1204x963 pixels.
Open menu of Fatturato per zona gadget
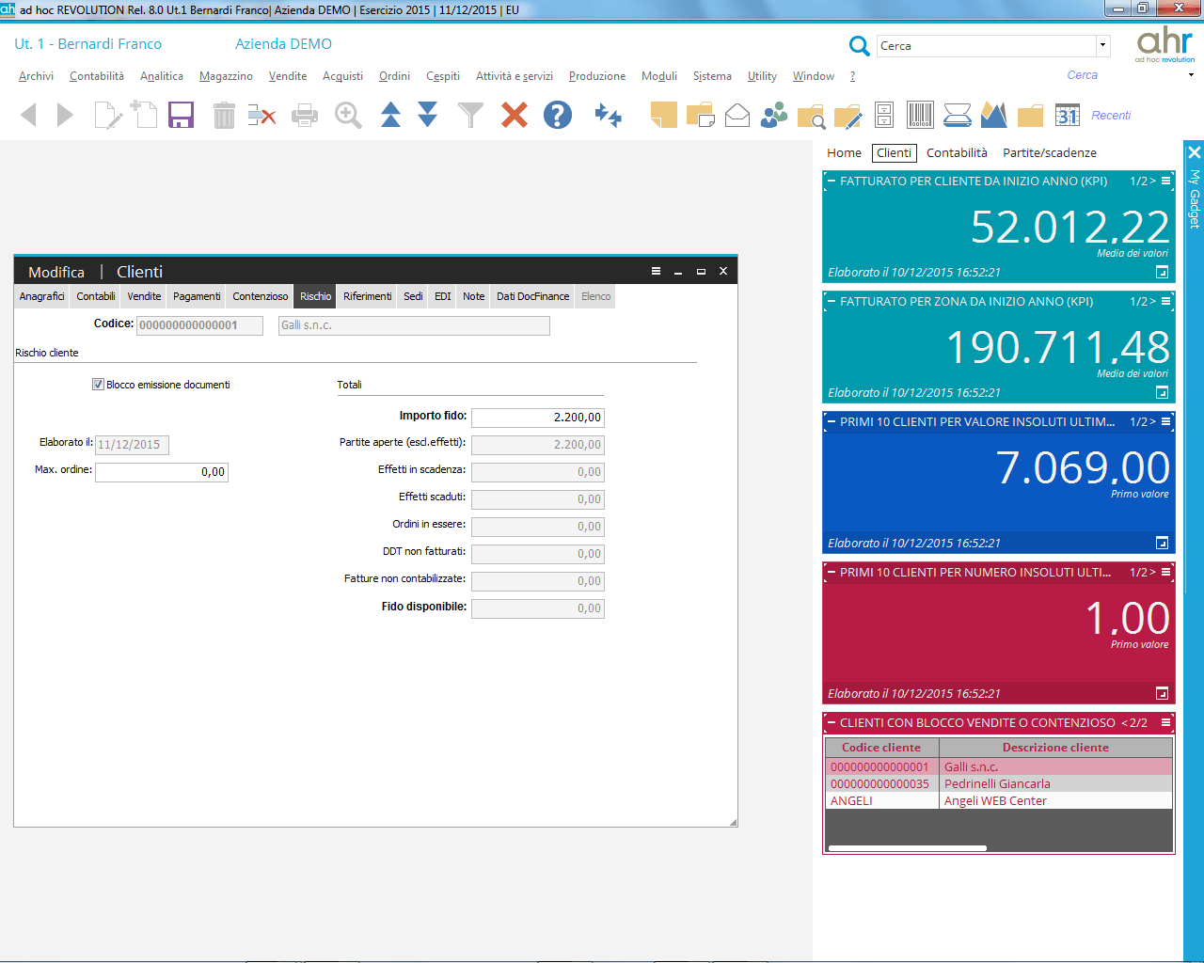tap(1166, 302)
